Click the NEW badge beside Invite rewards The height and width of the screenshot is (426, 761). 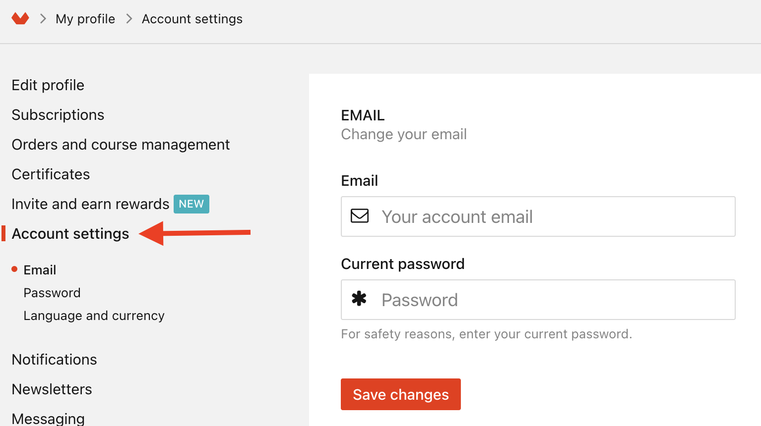pos(191,204)
